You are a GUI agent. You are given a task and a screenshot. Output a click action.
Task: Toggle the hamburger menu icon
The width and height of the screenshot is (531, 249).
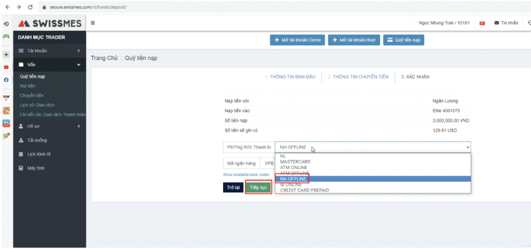93,23
